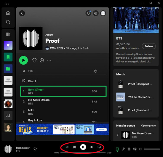
Task: Open Proof (Compact ... merch item
Action: 136,84
